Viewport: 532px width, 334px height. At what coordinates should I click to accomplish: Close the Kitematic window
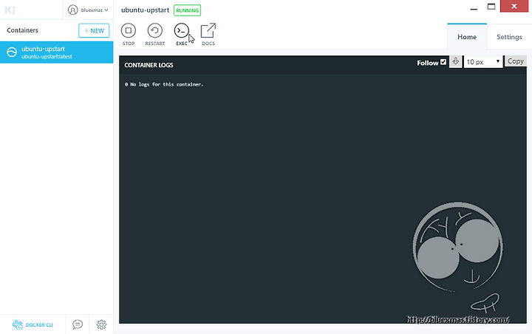(514, 6)
